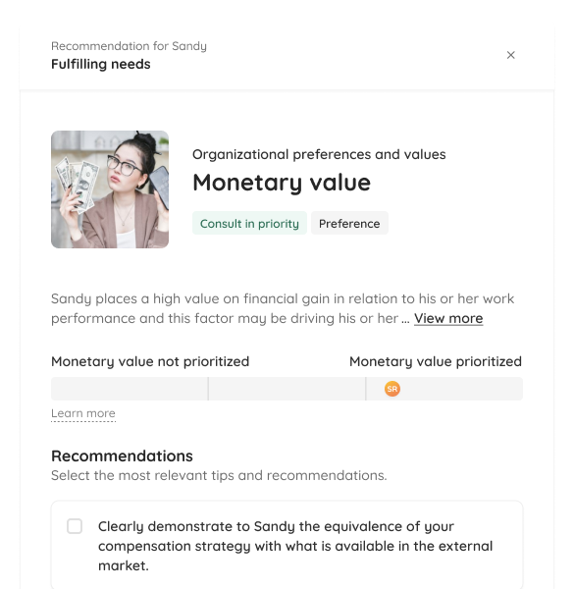Click the first segment of the priority scale
Image resolution: width=574 pixels, height=589 pixels.
click(x=130, y=389)
